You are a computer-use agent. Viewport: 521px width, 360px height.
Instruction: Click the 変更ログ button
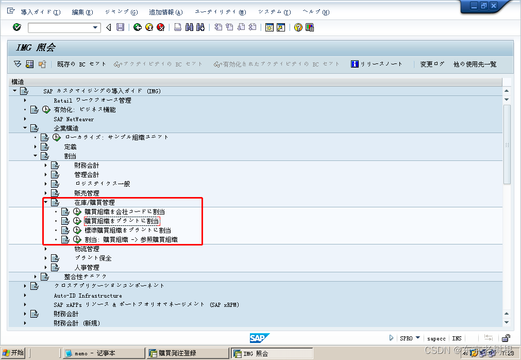[x=432, y=64]
